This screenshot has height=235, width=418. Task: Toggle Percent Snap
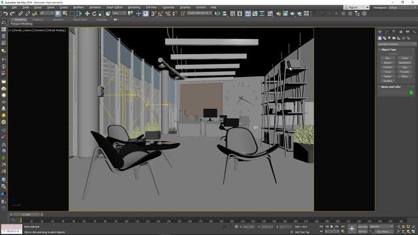pos(168,14)
